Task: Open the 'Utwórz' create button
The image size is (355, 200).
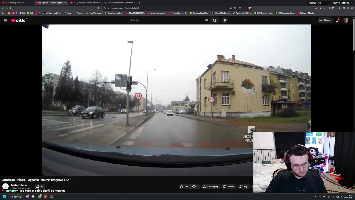Action: [x=325, y=20]
